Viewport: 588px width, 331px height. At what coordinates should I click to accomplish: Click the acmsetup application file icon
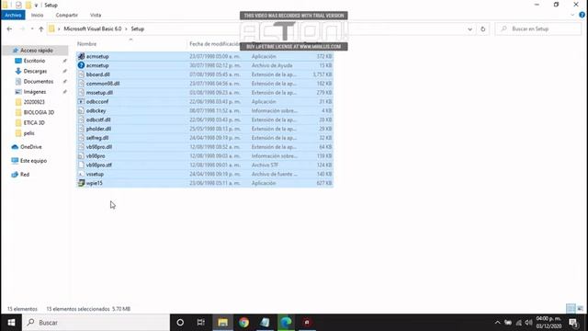click(x=81, y=56)
